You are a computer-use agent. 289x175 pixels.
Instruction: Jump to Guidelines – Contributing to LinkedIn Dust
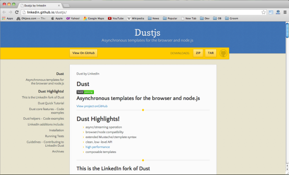tap(45, 144)
